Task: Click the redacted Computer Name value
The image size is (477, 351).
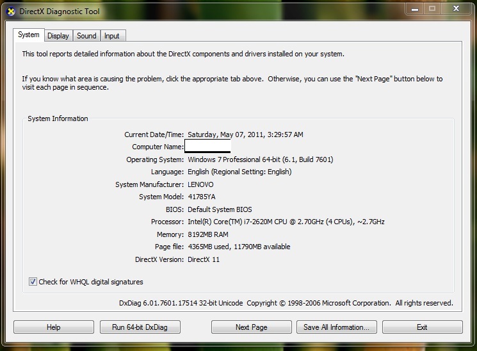Action: click(207, 146)
